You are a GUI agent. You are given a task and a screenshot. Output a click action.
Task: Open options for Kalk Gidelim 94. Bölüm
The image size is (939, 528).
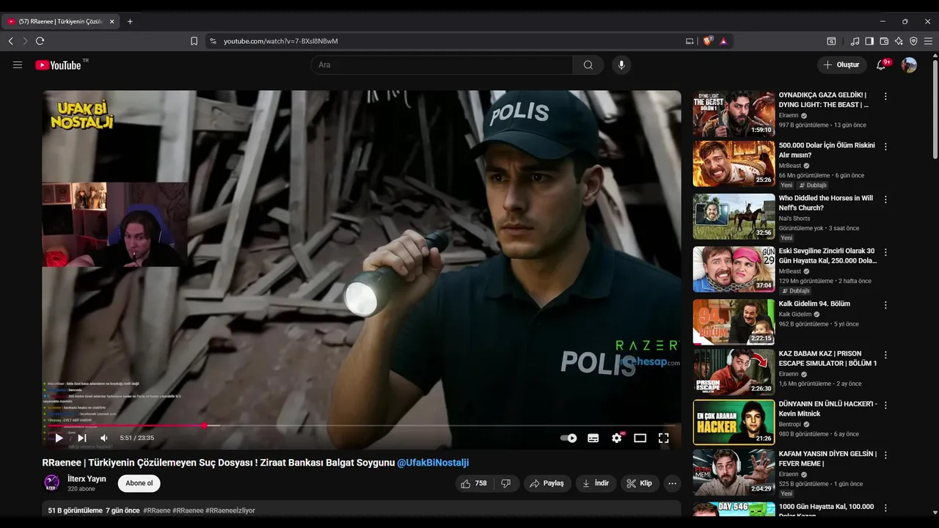885,305
